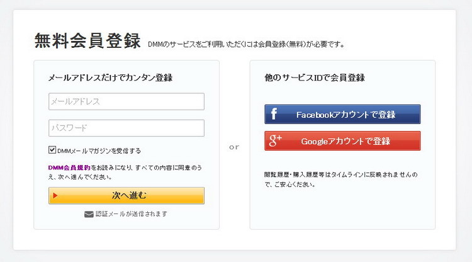Image resolution: width=472 pixels, height=262 pixels.
Task: Click the Google g+ logo icon
Action: coord(275,141)
